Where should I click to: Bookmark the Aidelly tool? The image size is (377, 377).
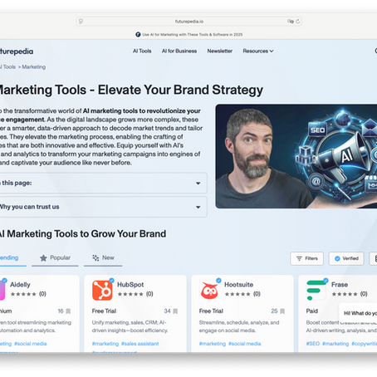click(68, 311)
